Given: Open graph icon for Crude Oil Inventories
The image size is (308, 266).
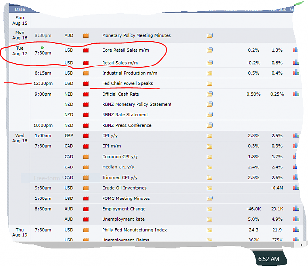Looking at the screenshot, I should coord(296,187).
